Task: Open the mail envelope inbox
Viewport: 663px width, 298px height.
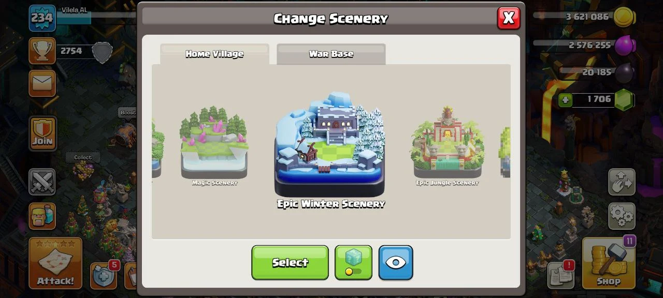Action: [x=42, y=83]
